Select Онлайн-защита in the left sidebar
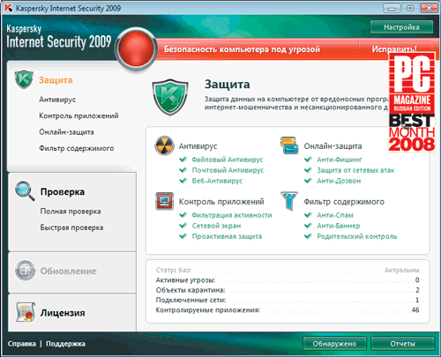This screenshot has width=441, height=357. pos(66,132)
